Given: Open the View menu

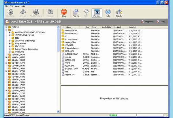Looking at the screenshot, I should point(16,6).
